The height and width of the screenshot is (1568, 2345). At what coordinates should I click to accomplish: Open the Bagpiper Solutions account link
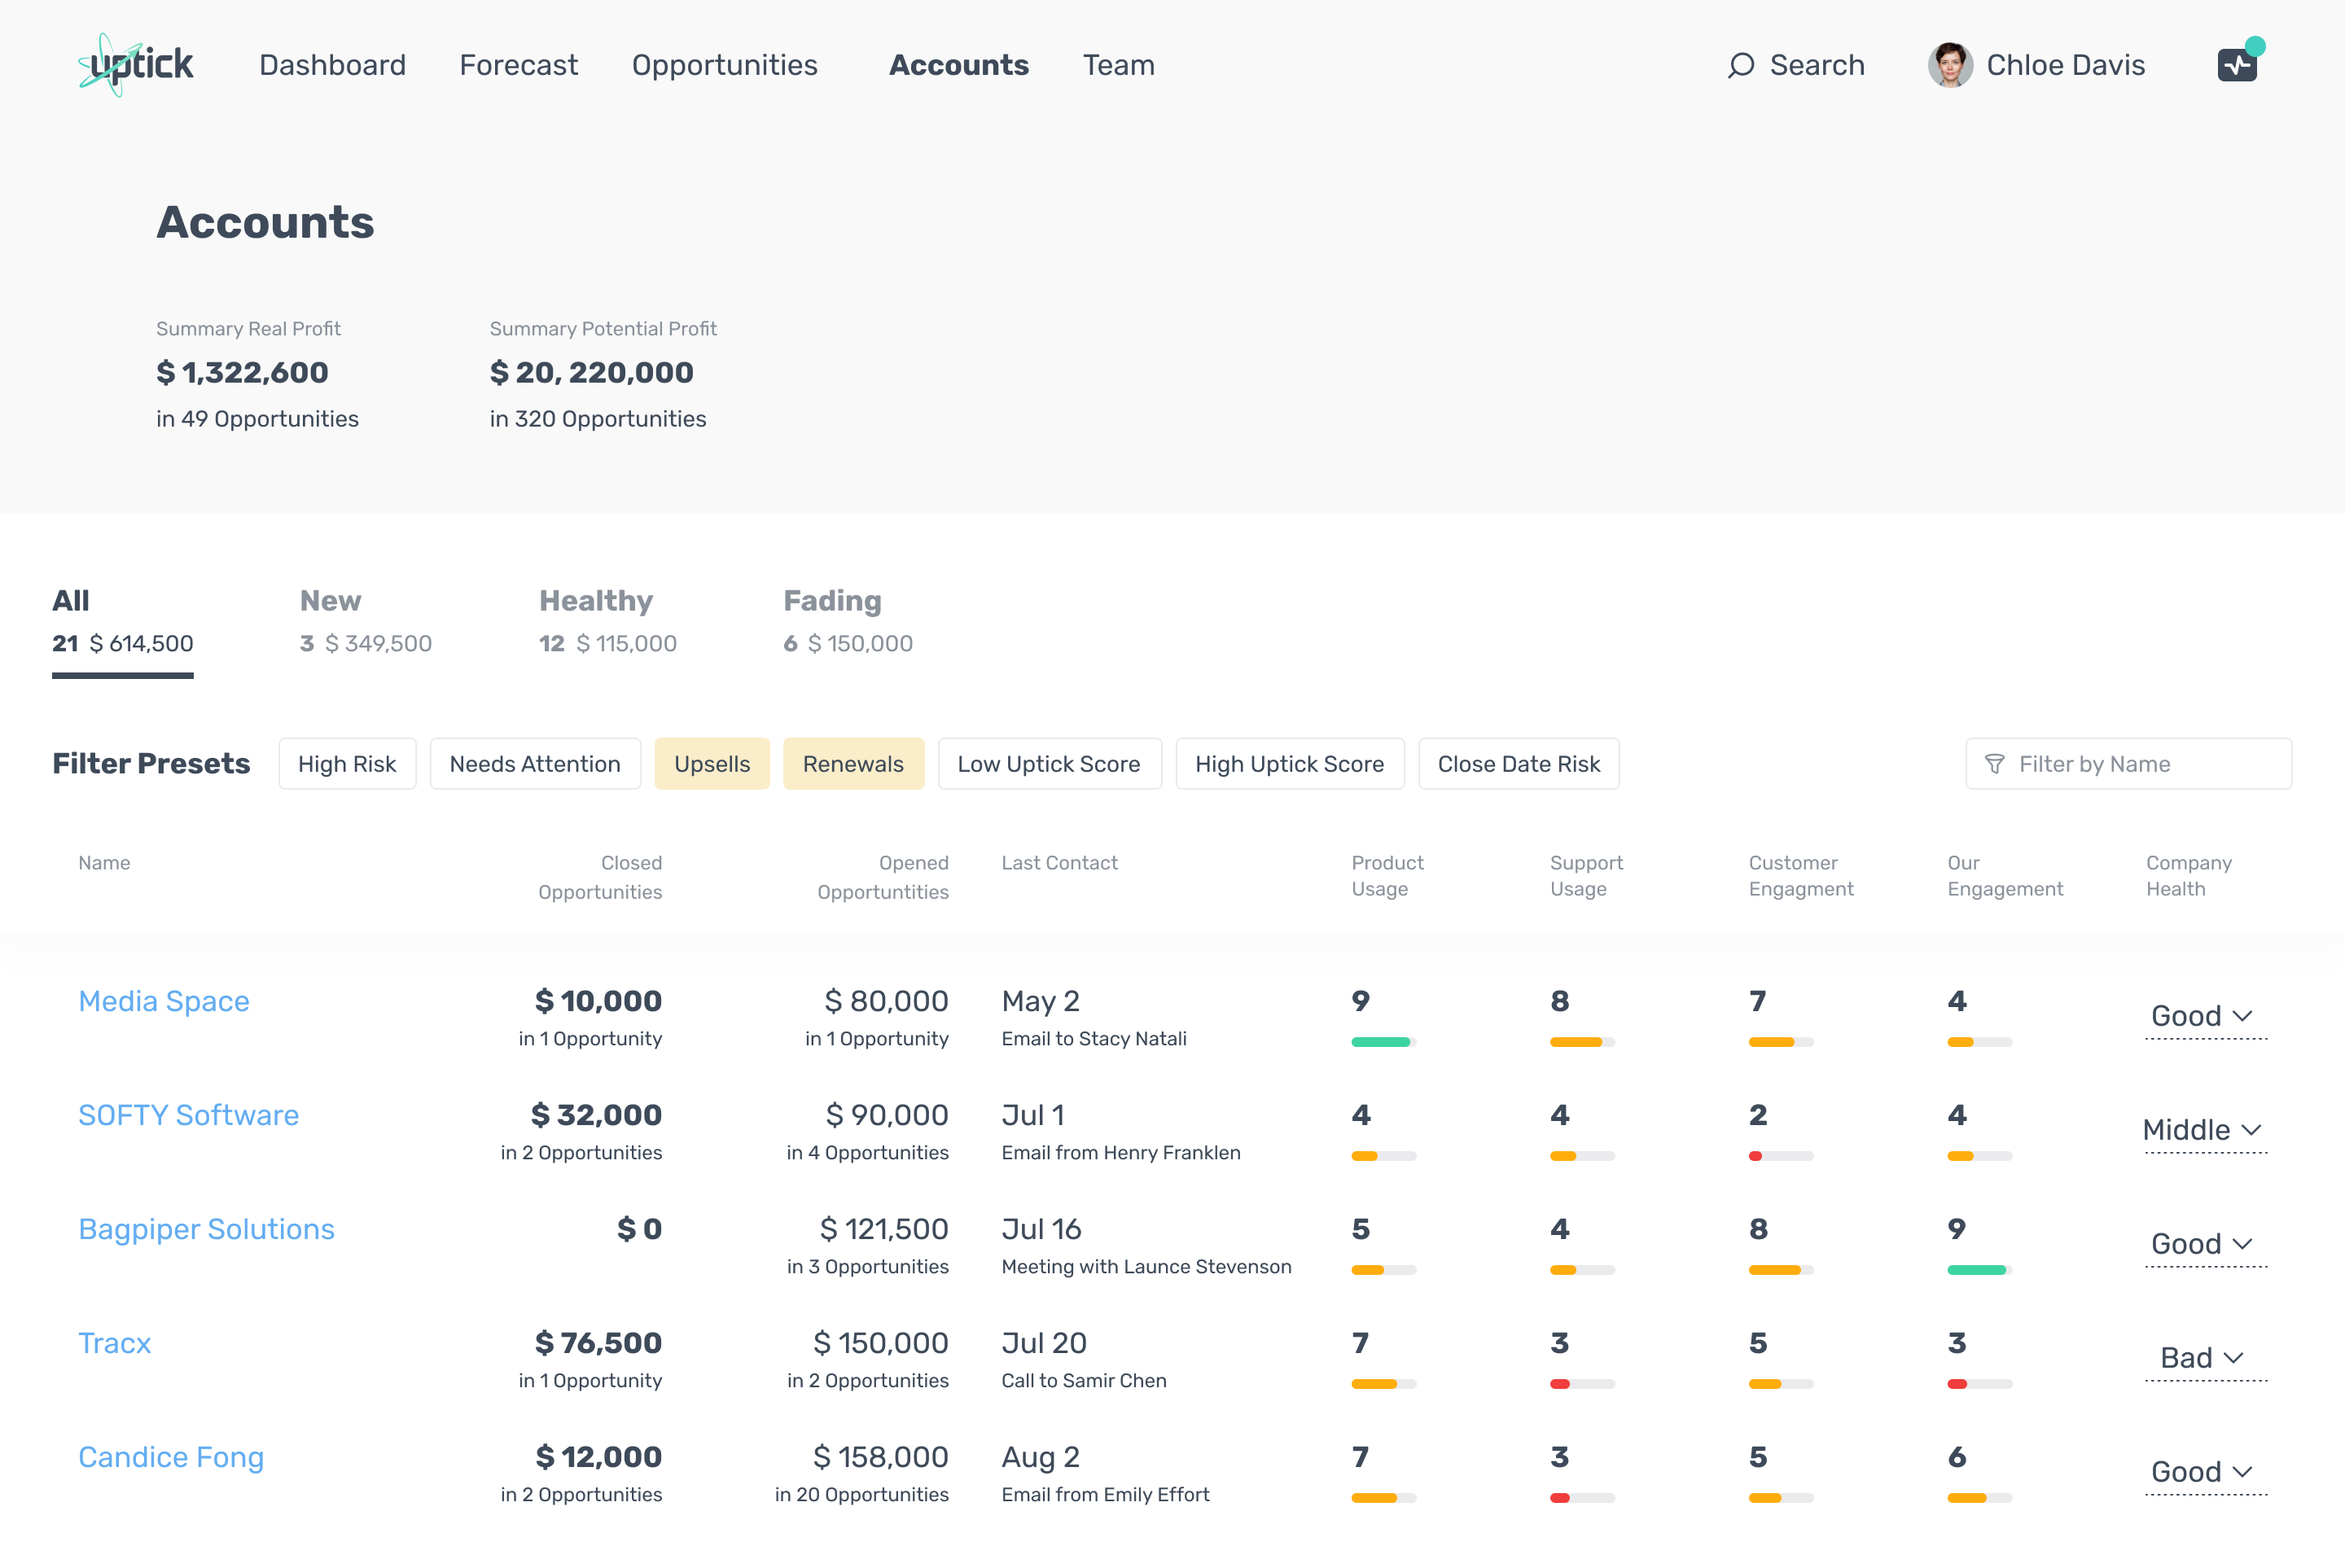(206, 1229)
